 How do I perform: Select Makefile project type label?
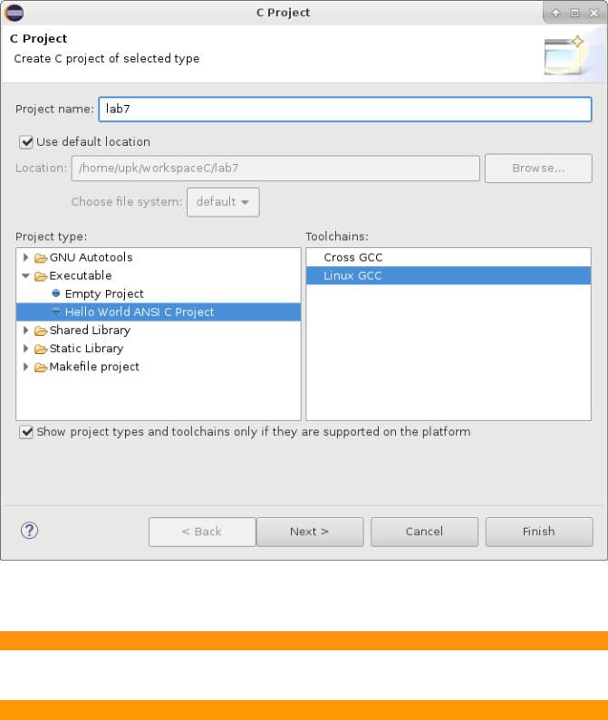[x=94, y=367]
